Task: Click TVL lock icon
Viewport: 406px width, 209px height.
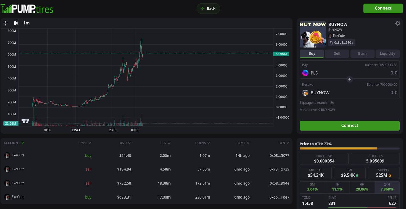Action: pos(357,175)
